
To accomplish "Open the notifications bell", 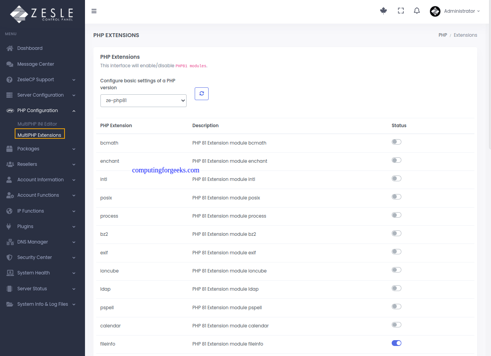I will point(417,11).
